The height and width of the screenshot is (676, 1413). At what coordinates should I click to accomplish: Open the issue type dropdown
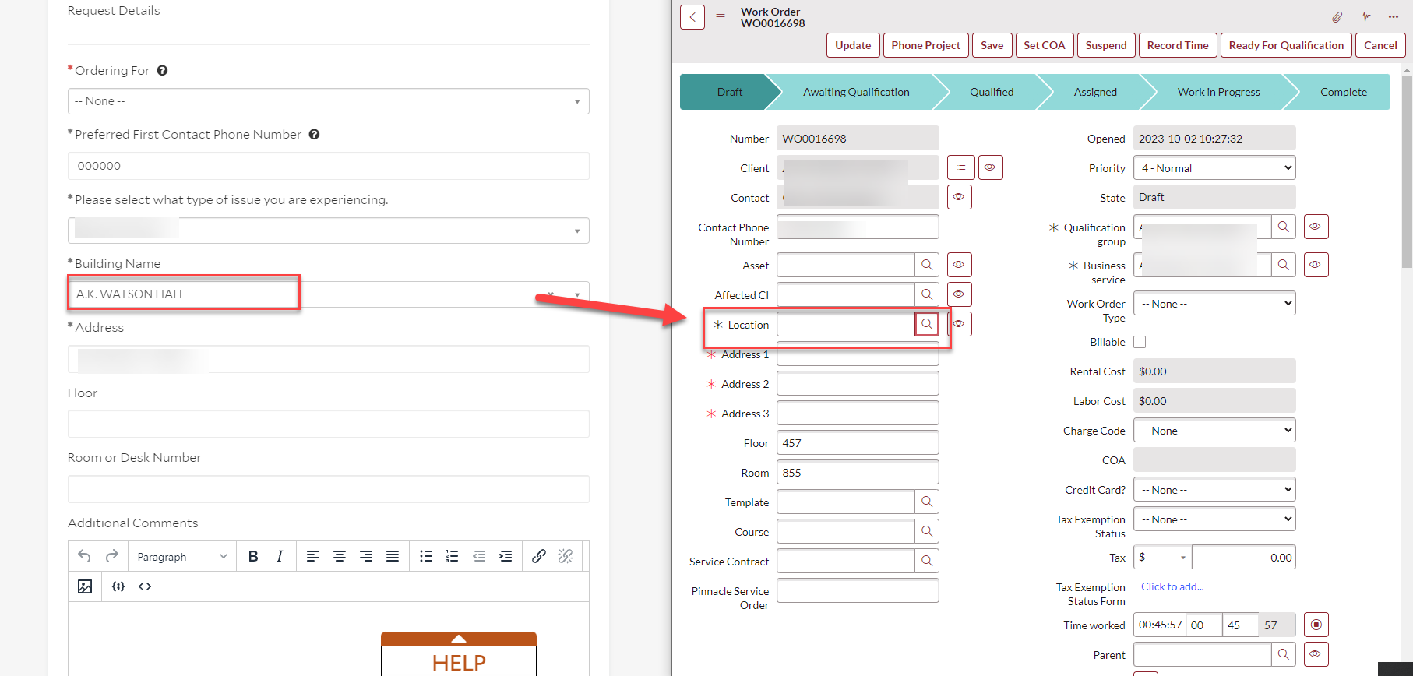point(577,231)
